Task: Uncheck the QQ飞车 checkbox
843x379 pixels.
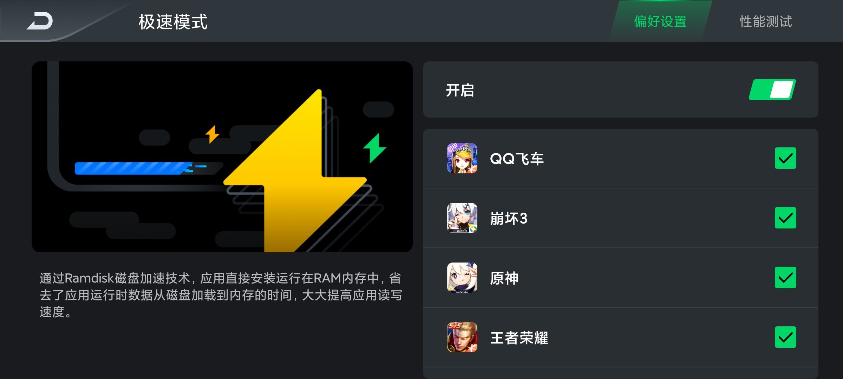Action: click(x=785, y=158)
